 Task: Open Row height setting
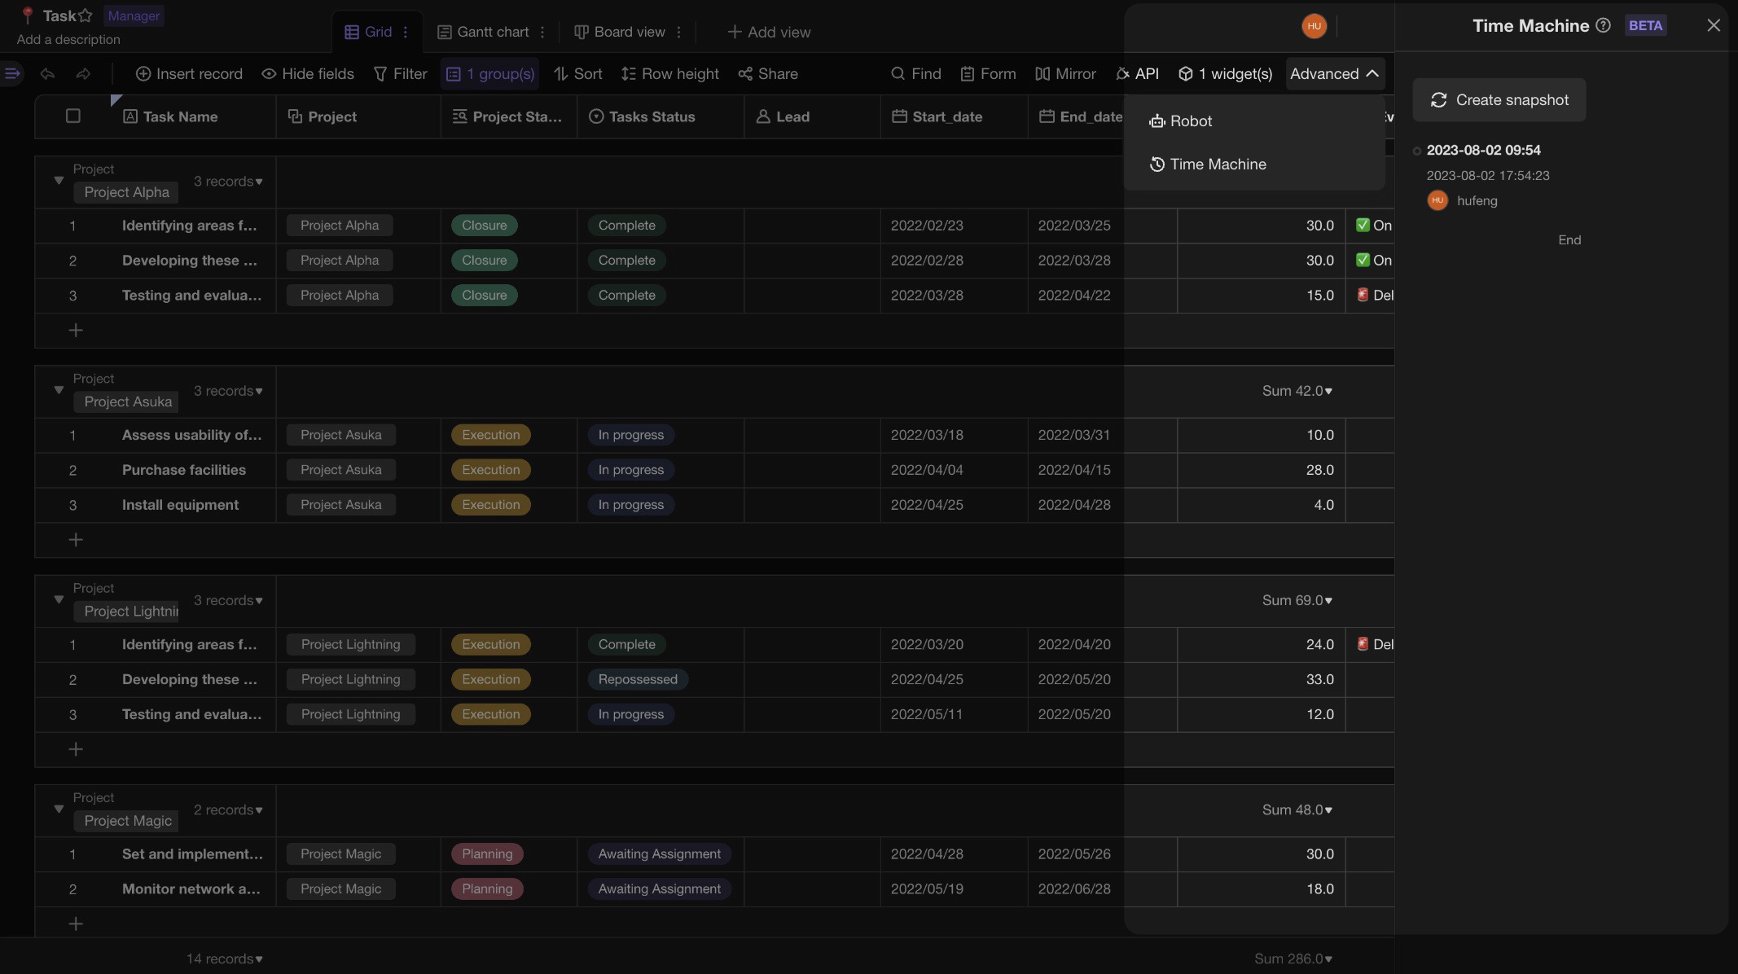[x=669, y=74]
